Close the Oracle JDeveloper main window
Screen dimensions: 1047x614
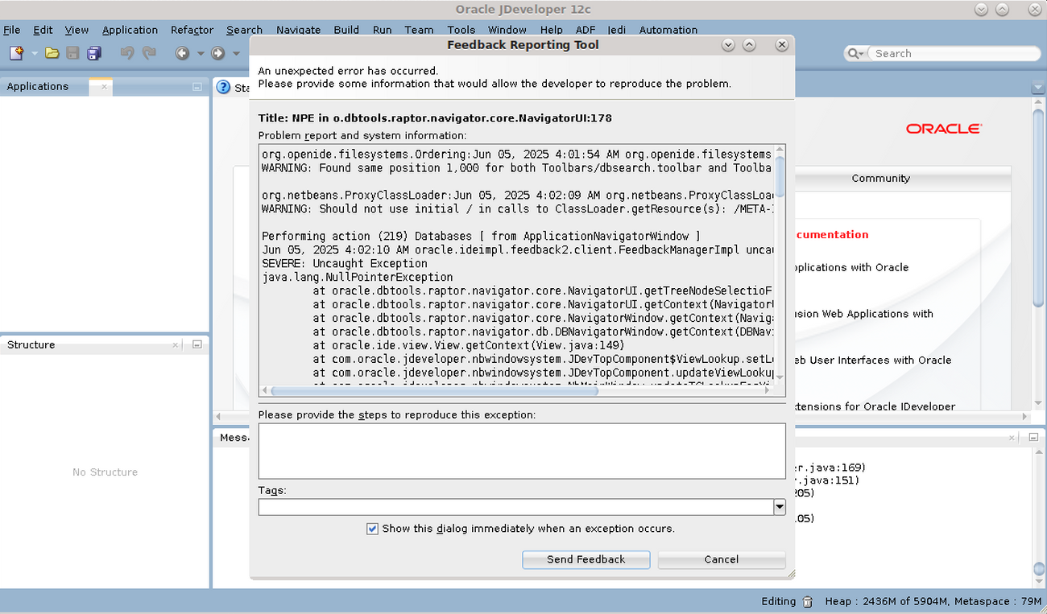pos(1034,10)
